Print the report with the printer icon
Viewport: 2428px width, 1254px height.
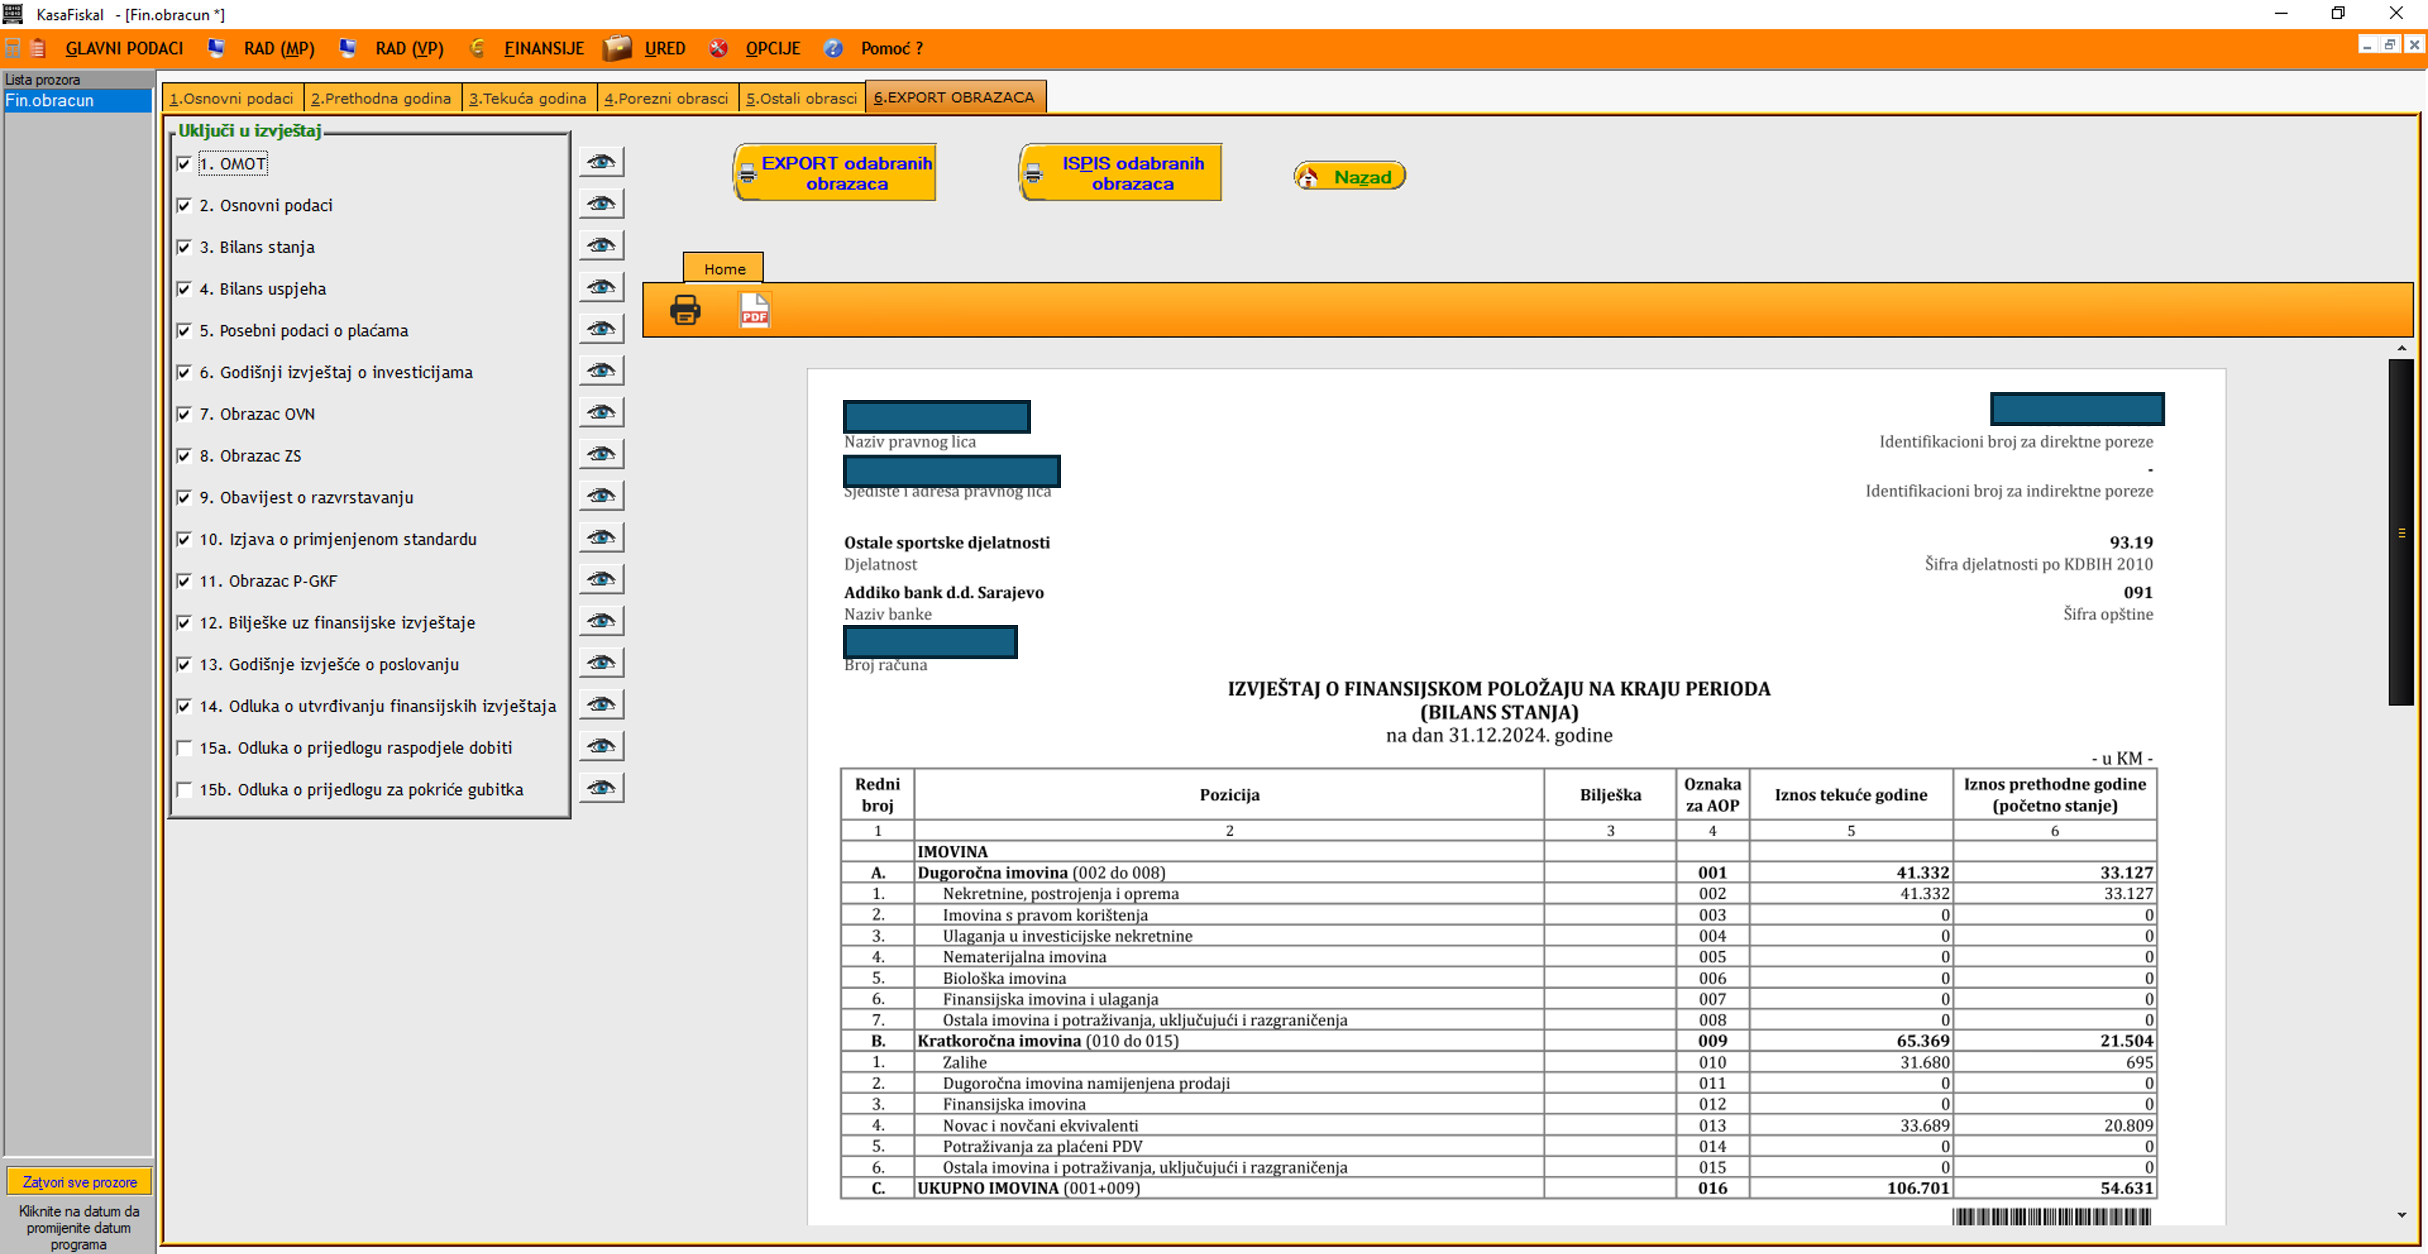point(685,310)
